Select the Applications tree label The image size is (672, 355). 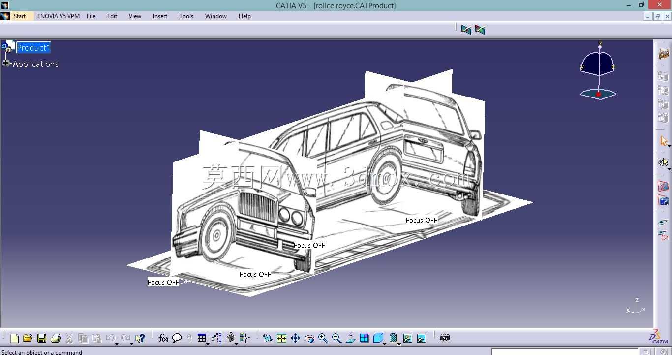coord(35,64)
